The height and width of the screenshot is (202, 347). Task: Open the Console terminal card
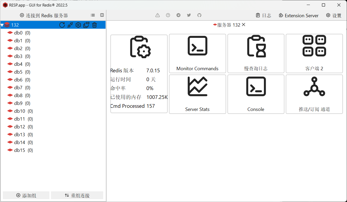[256, 94]
